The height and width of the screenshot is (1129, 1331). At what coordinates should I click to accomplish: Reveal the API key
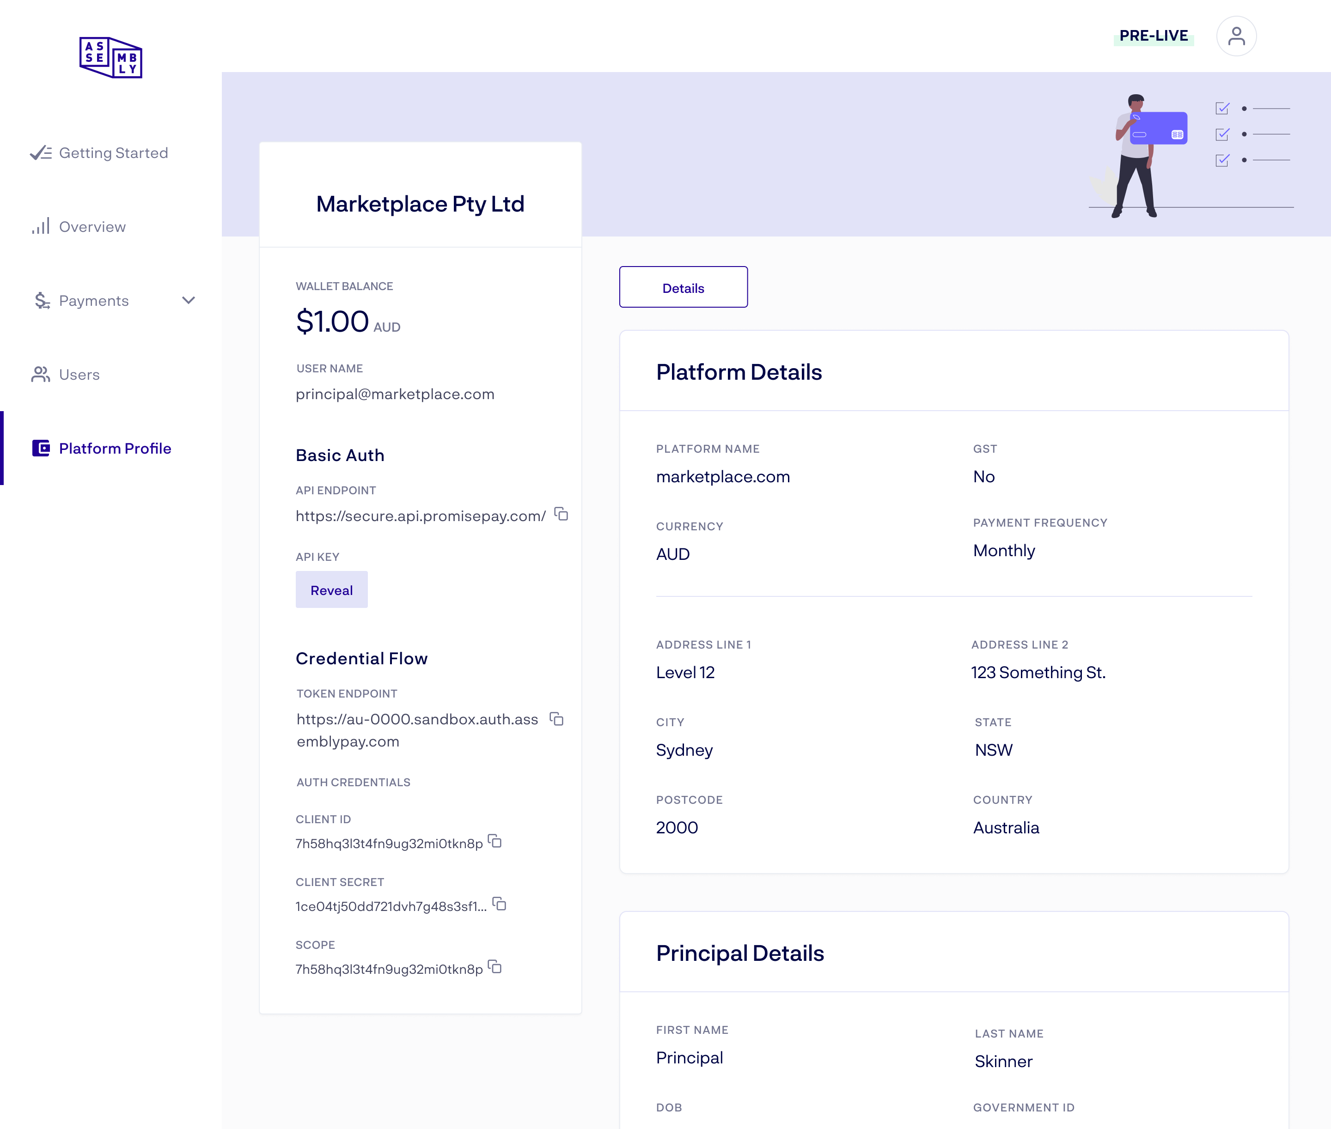pyautogui.click(x=331, y=589)
